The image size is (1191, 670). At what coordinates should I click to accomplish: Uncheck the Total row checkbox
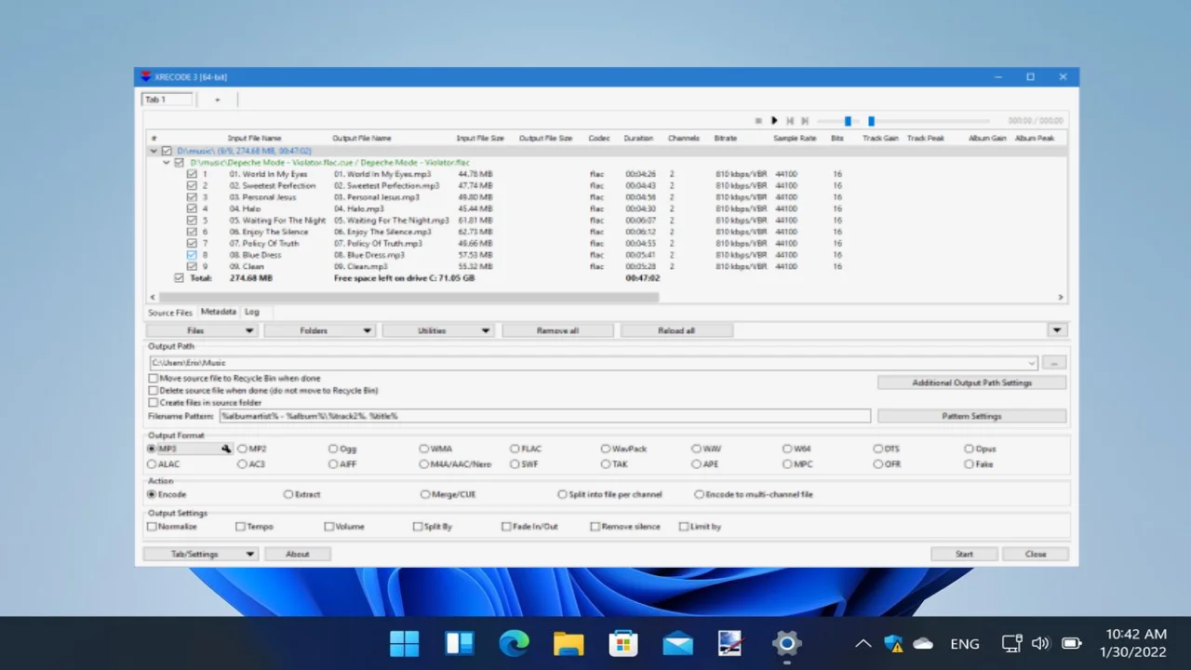[x=180, y=278]
